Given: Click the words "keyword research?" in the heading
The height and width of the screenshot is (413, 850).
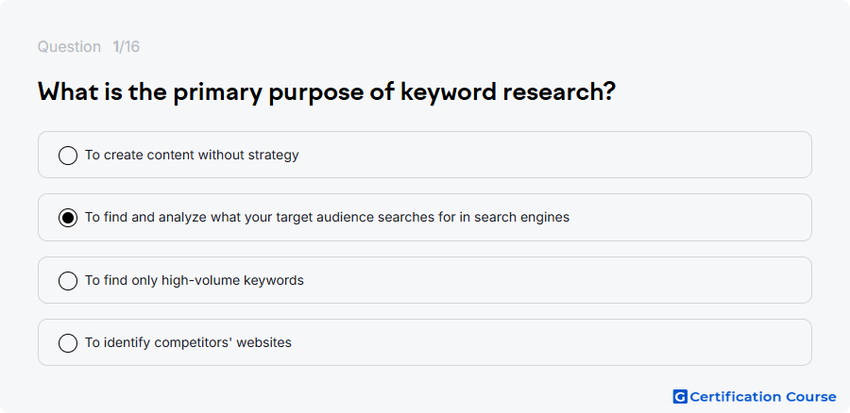Looking at the screenshot, I should (x=508, y=92).
